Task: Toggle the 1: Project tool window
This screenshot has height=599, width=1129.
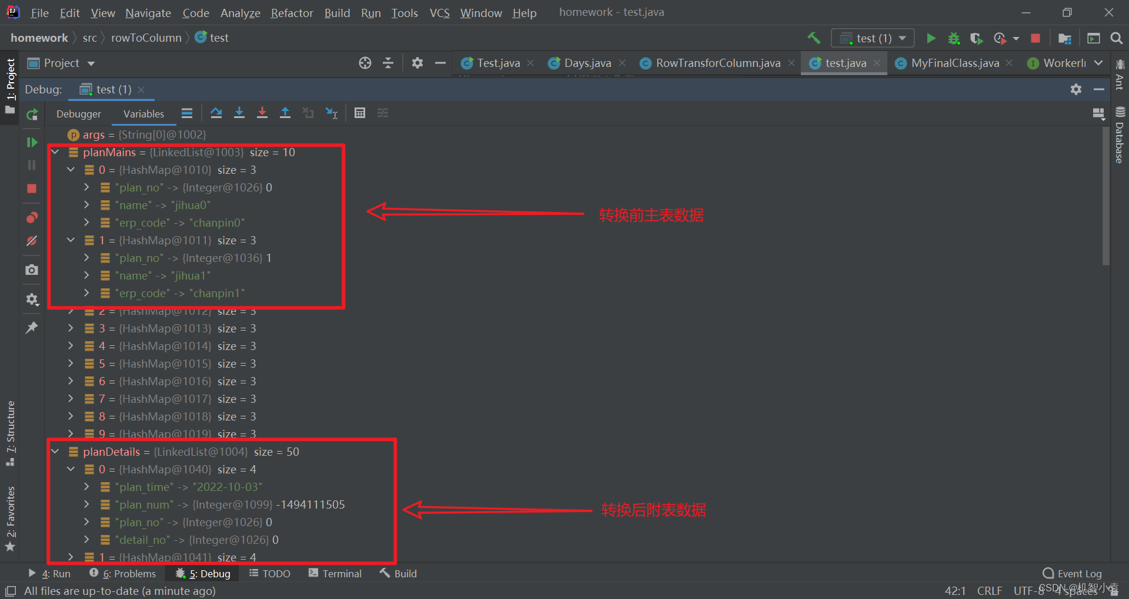Action: [x=11, y=86]
